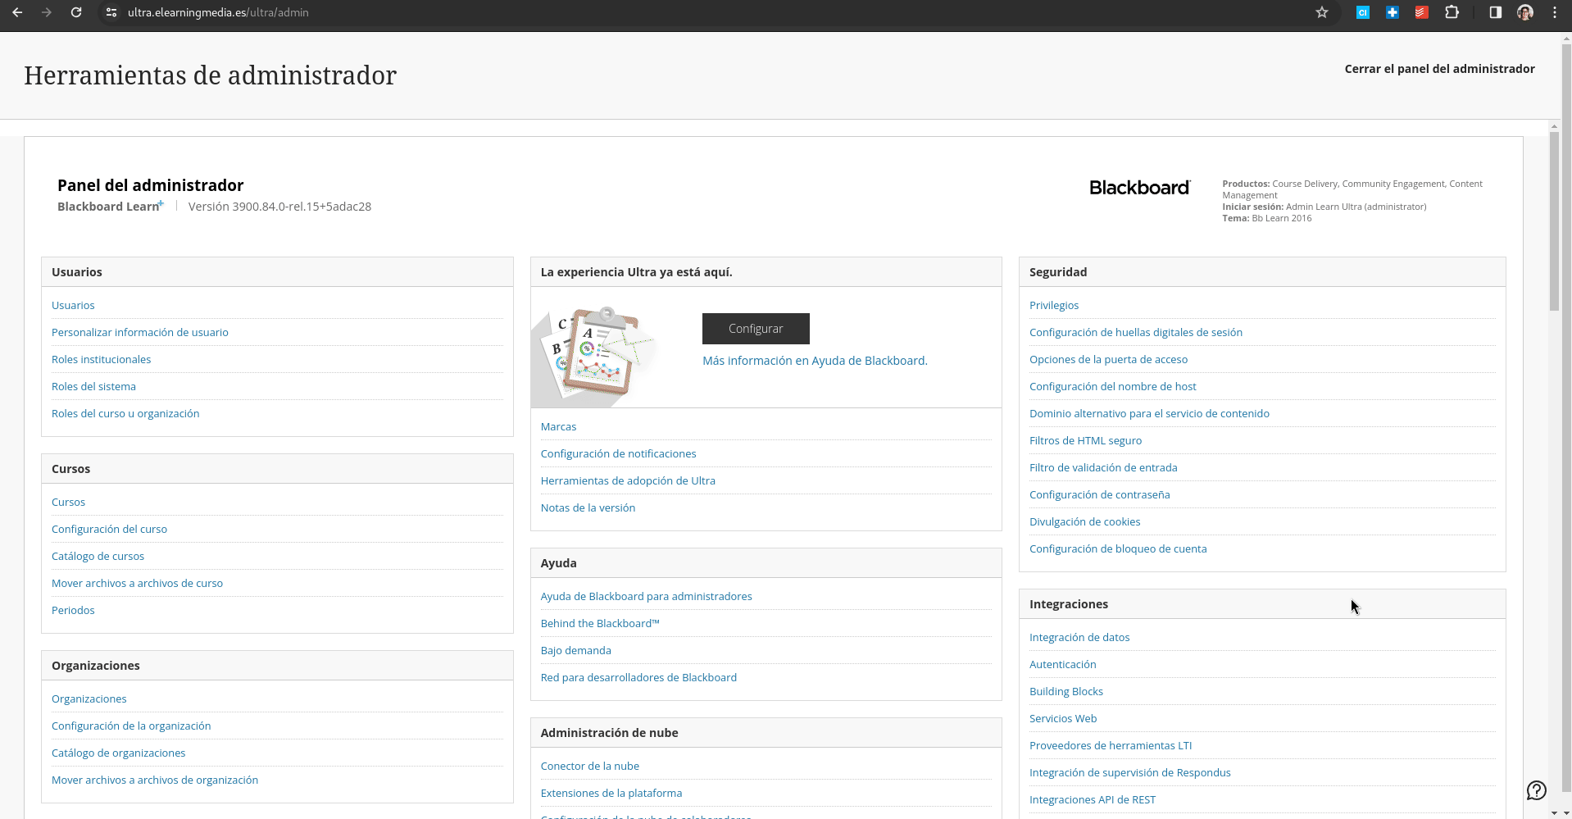Open the Periodos link
Image resolution: width=1572 pixels, height=819 pixels.
(73, 610)
